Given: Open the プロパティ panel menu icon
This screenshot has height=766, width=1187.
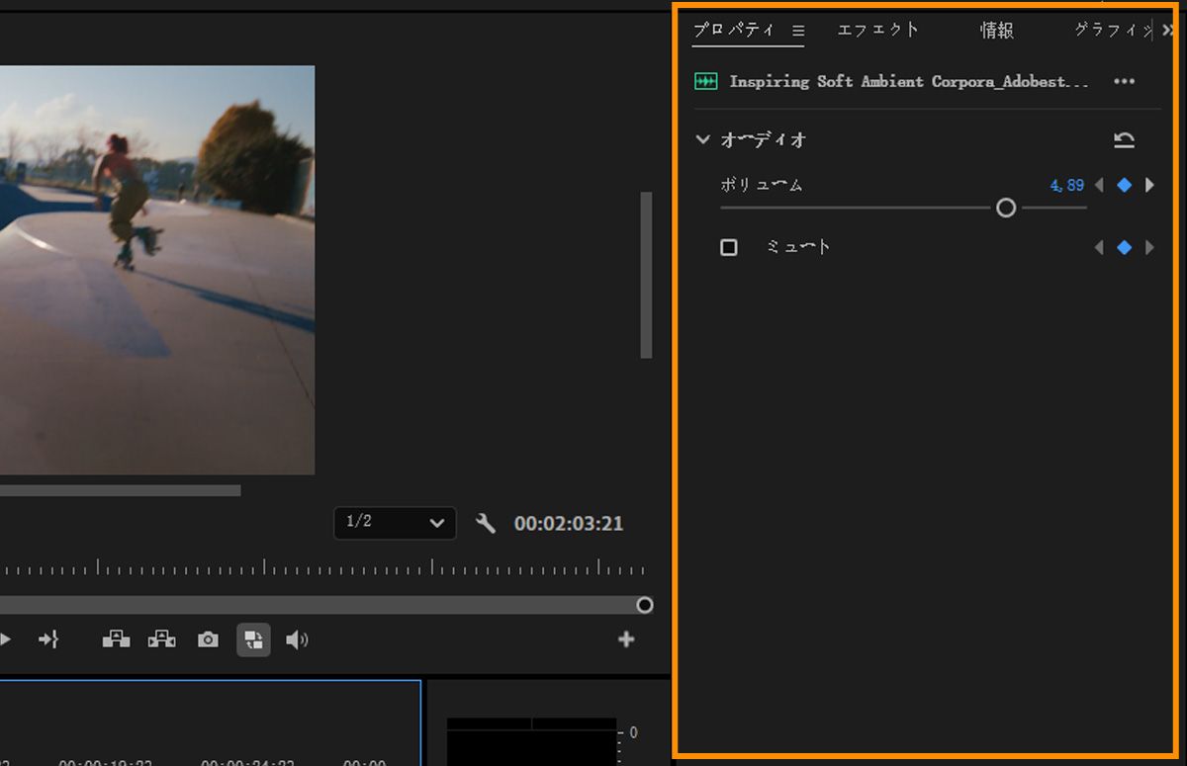Looking at the screenshot, I should coord(798,31).
